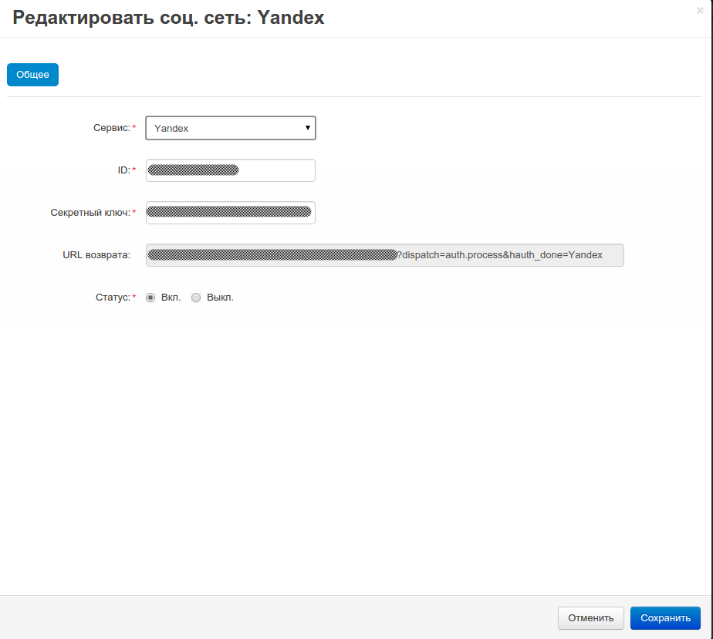Click the Вкл. text label

(x=171, y=298)
